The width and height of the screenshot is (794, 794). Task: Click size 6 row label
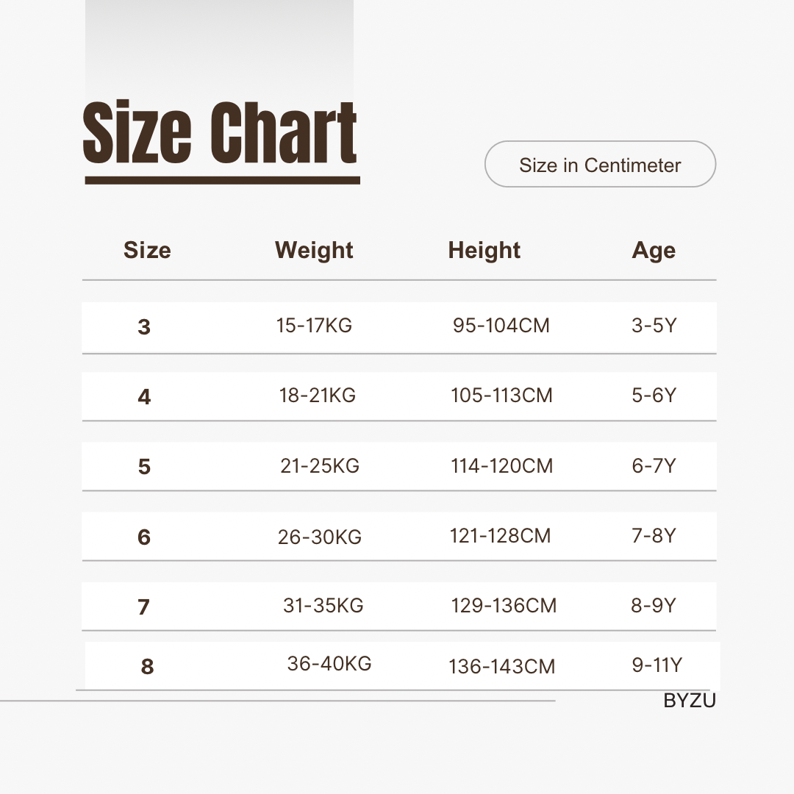point(144,537)
